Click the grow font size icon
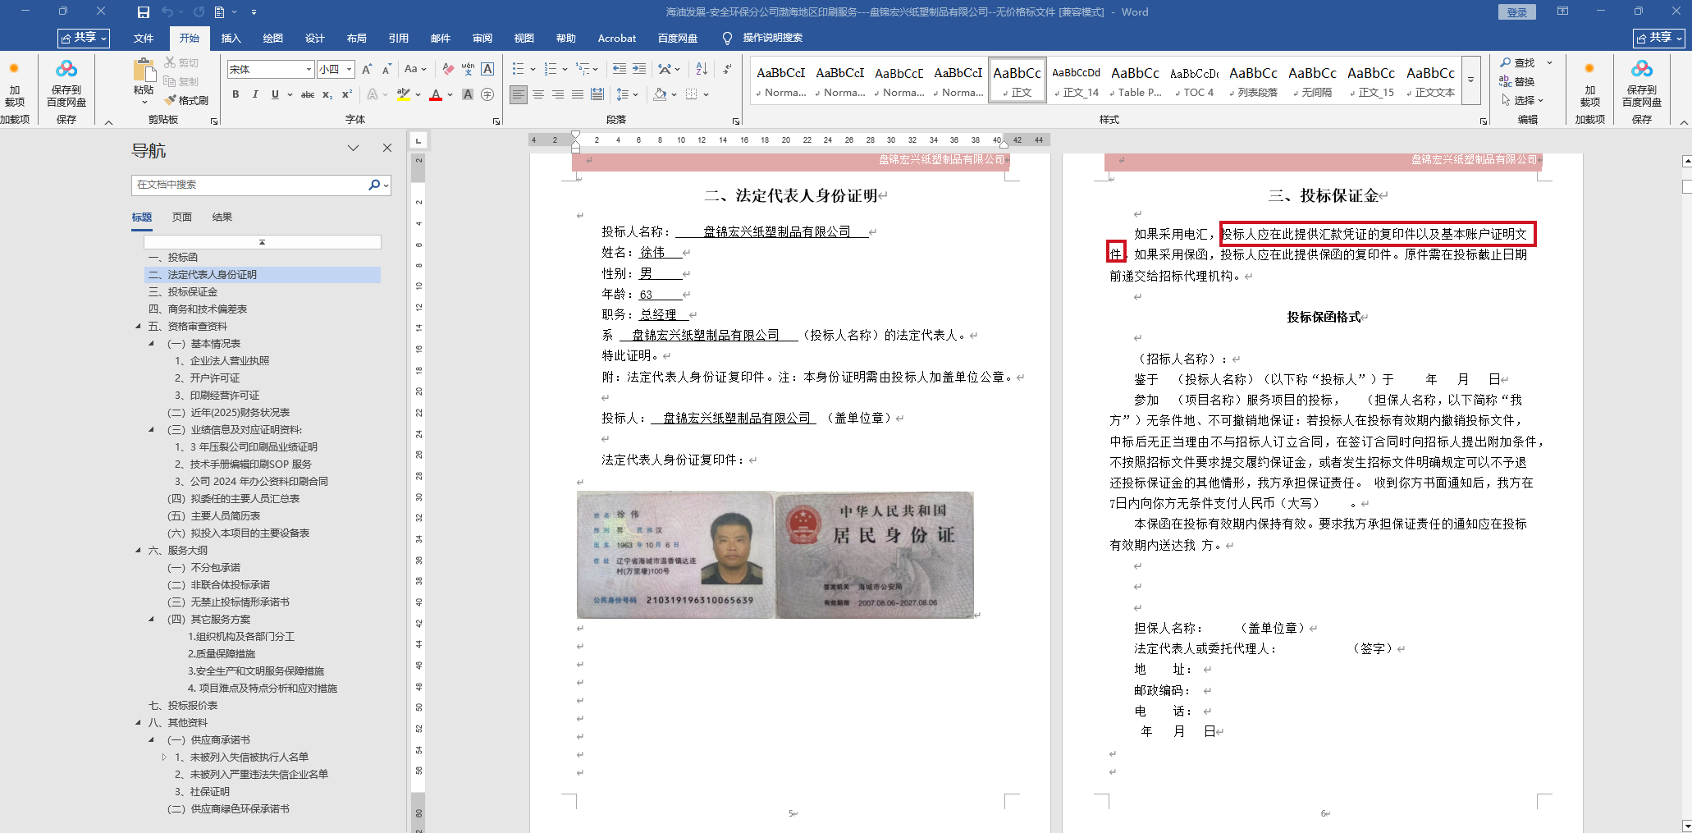 pyautogui.click(x=367, y=70)
